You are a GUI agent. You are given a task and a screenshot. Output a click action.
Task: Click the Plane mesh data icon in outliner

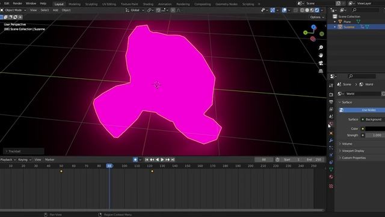coord(359,22)
